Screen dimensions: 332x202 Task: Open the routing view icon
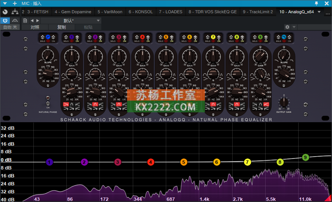click(15, 12)
